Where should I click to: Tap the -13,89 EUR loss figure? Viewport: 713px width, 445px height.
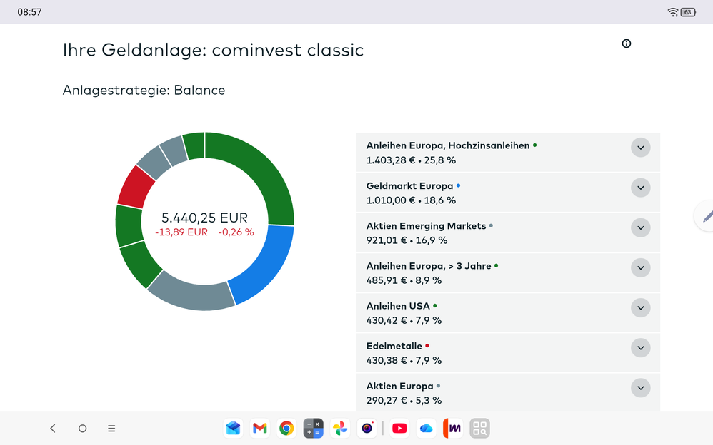coord(181,232)
